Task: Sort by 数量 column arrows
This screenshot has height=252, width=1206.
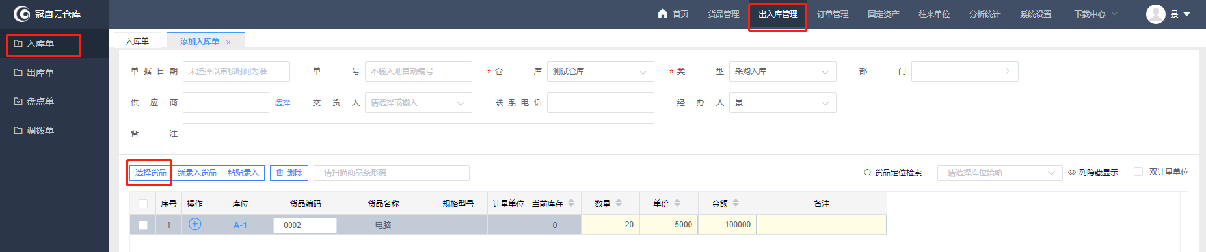Action: click(619, 203)
